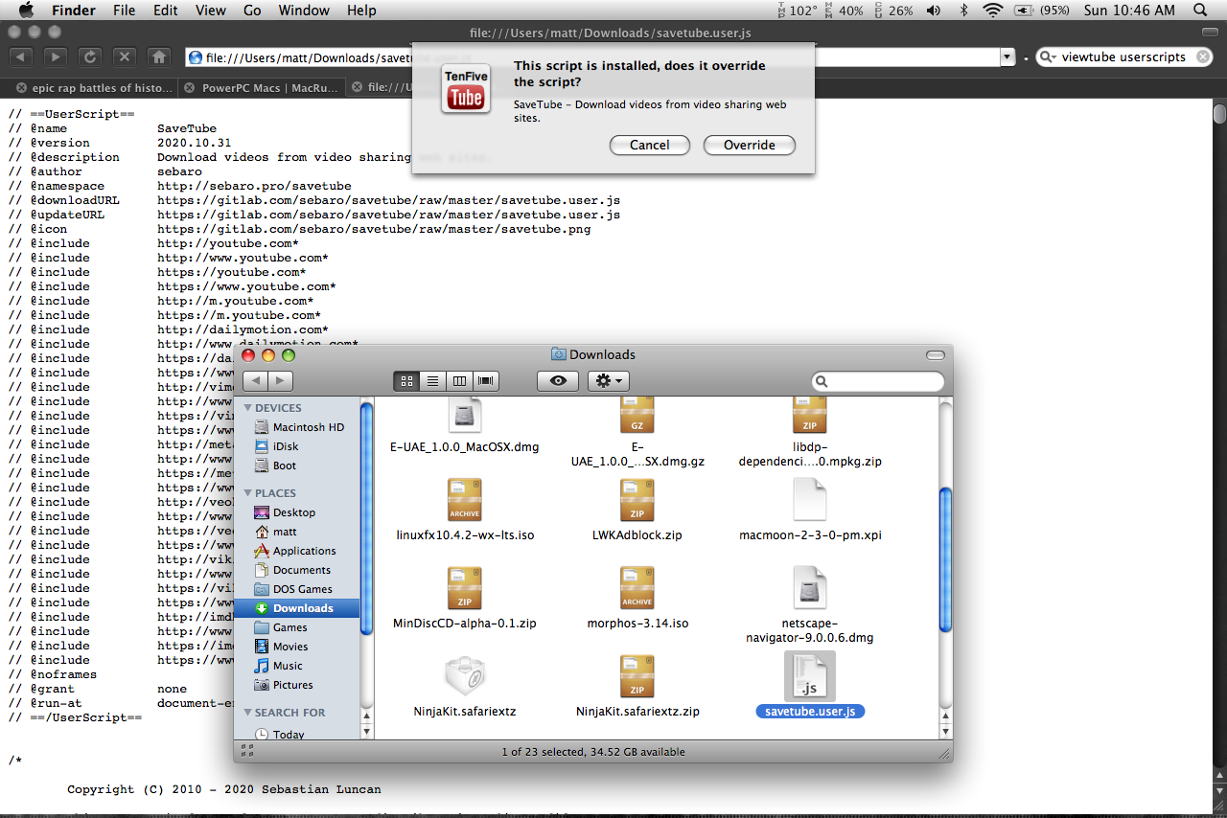The width and height of the screenshot is (1227, 818).
Task: Open the Finder Action gear menu
Action: coord(609,381)
